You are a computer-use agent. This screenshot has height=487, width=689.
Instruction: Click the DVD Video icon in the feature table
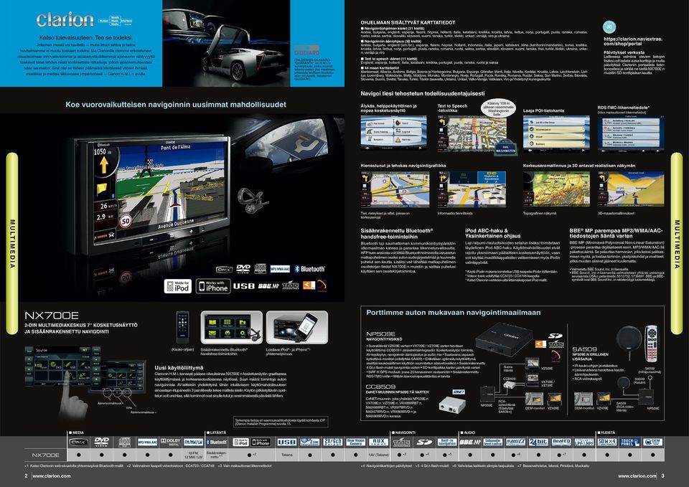pyautogui.click(x=101, y=442)
